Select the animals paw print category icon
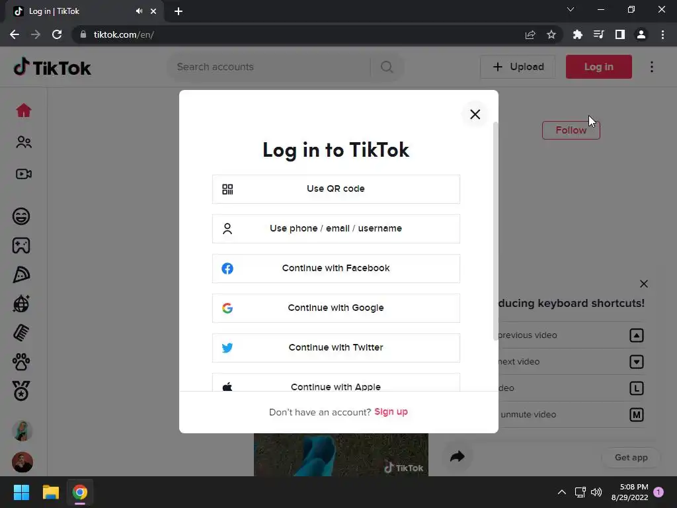Image resolution: width=677 pixels, height=508 pixels. (21, 362)
